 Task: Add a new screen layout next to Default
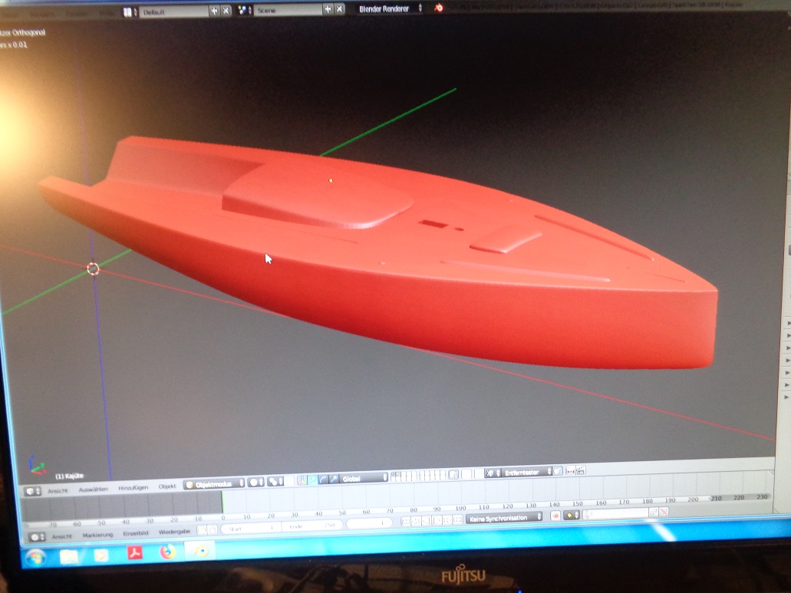click(214, 11)
